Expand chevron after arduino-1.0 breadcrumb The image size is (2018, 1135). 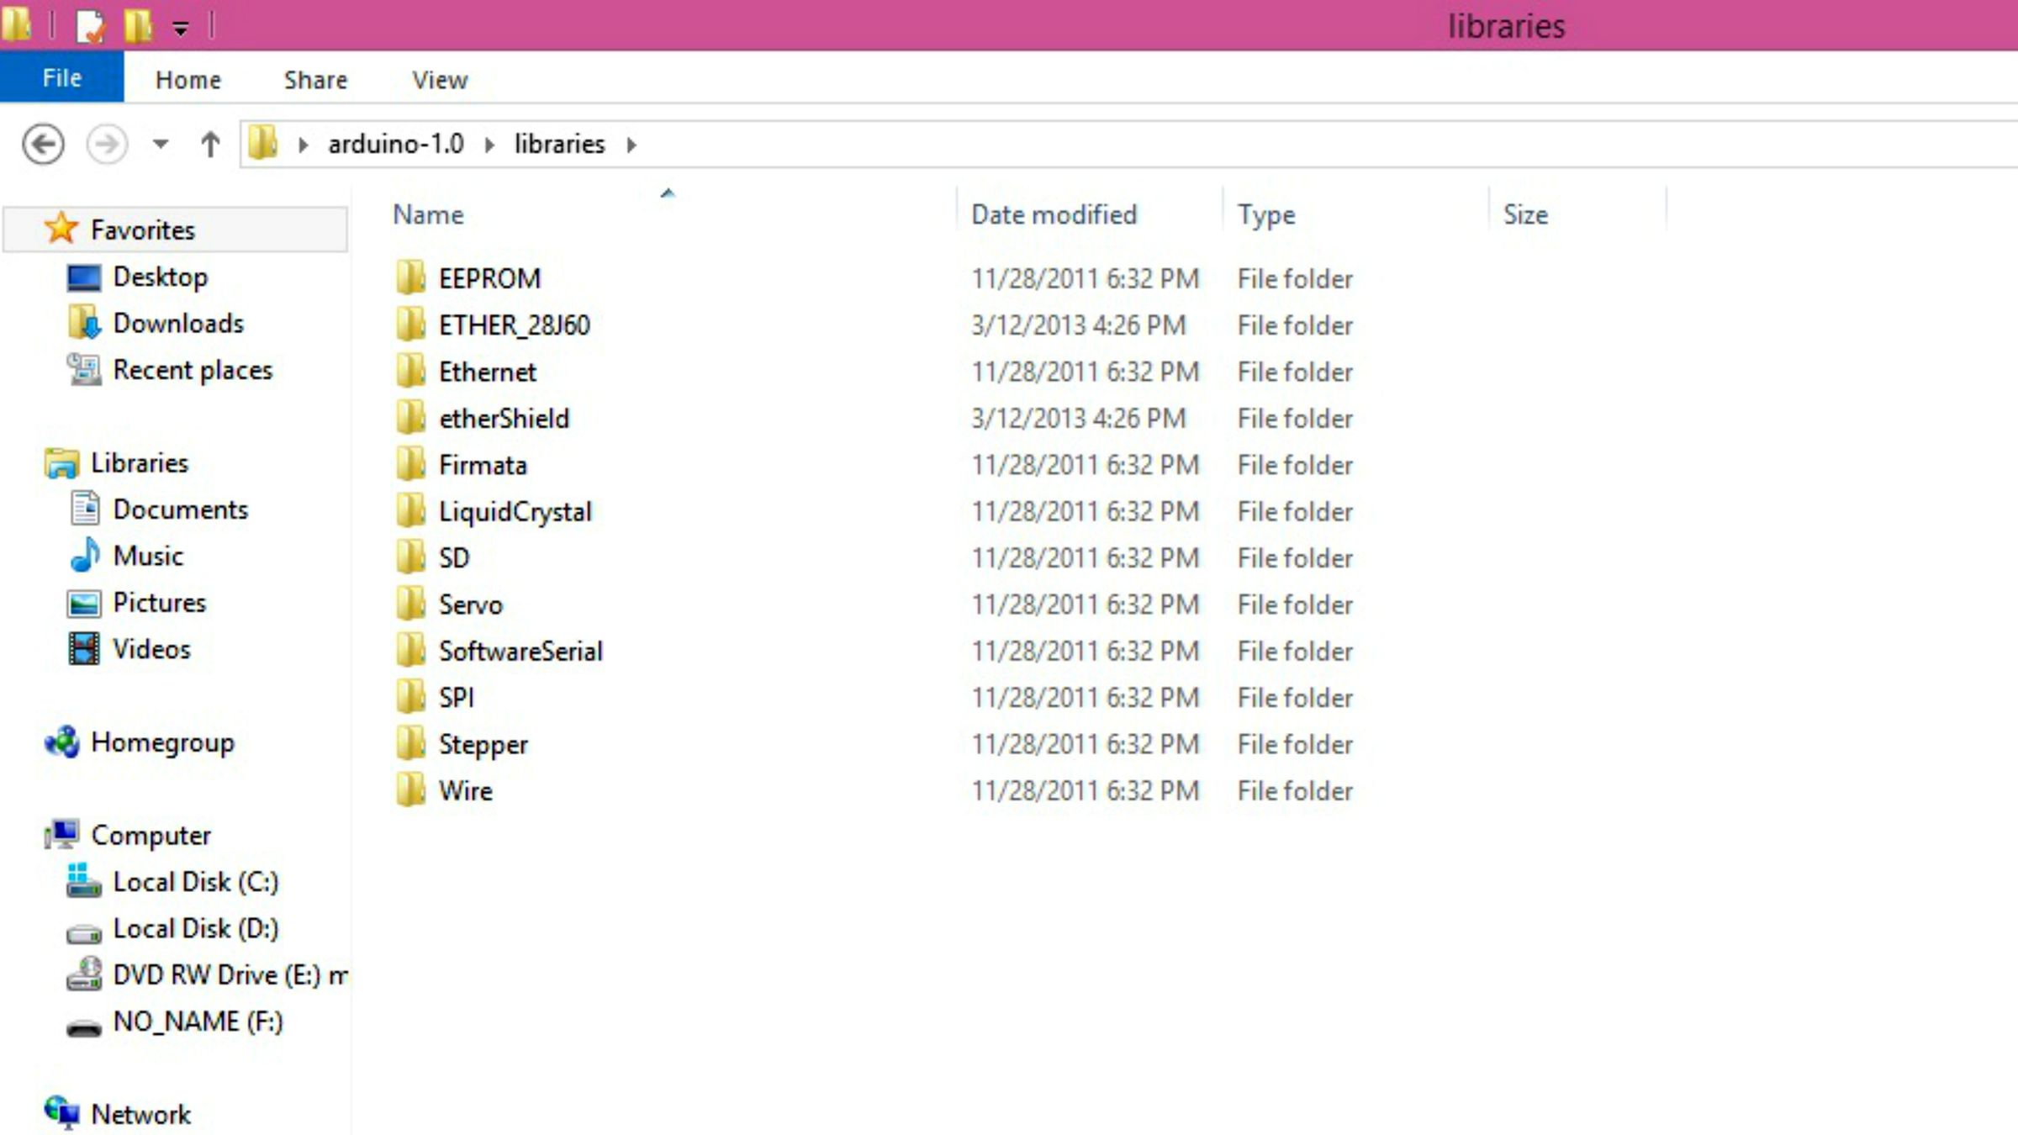489,145
